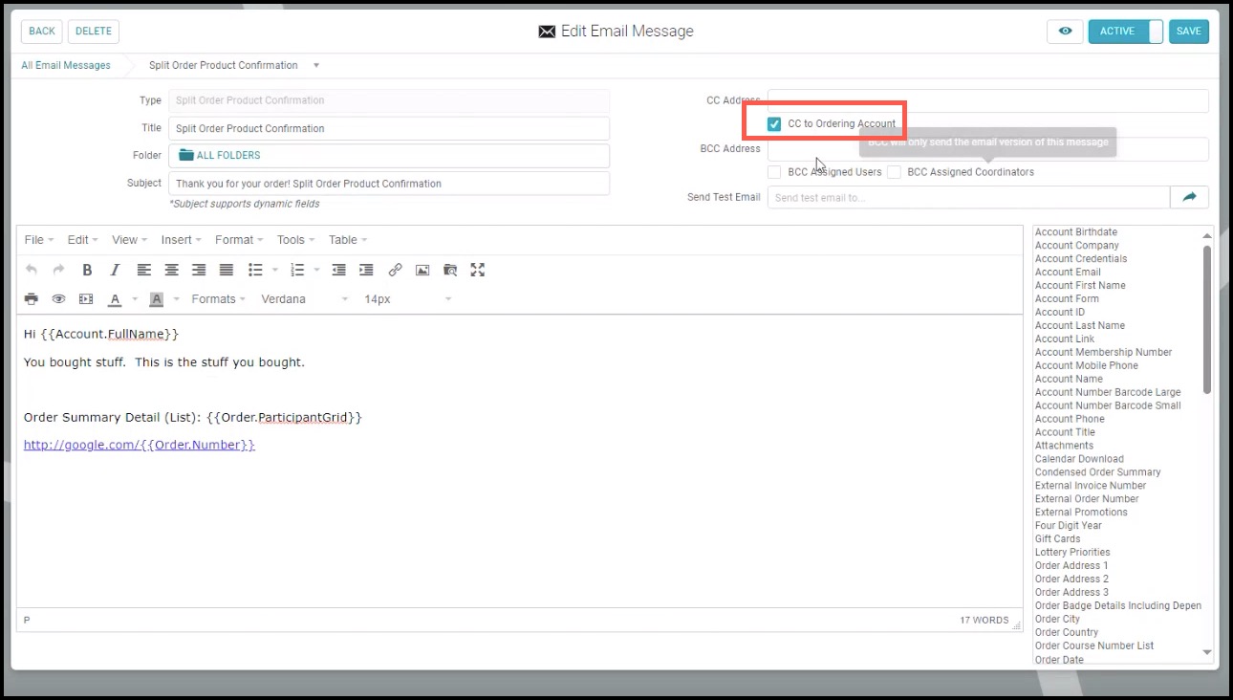Open bullet list style dropdown arrow
The width and height of the screenshot is (1233, 700).
275,271
